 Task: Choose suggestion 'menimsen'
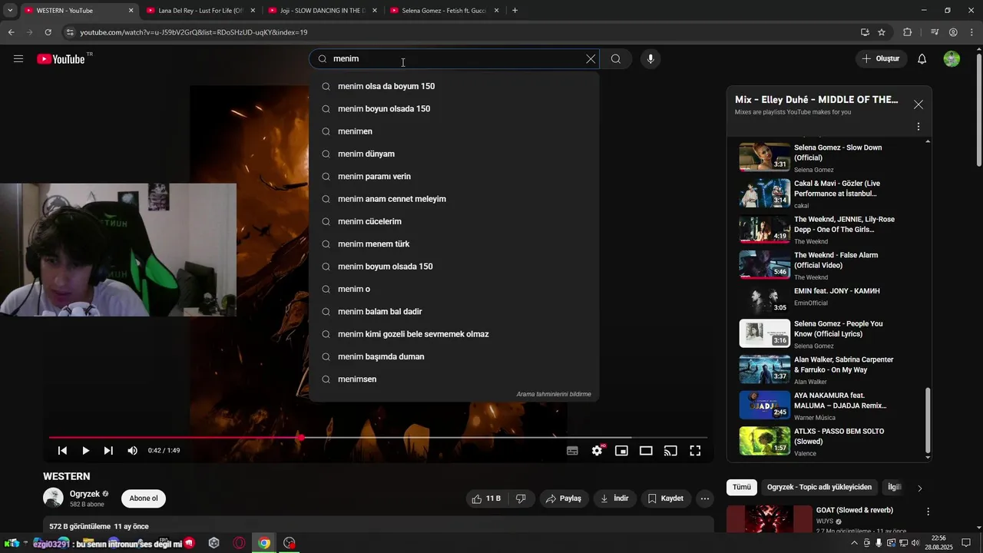click(454, 379)
